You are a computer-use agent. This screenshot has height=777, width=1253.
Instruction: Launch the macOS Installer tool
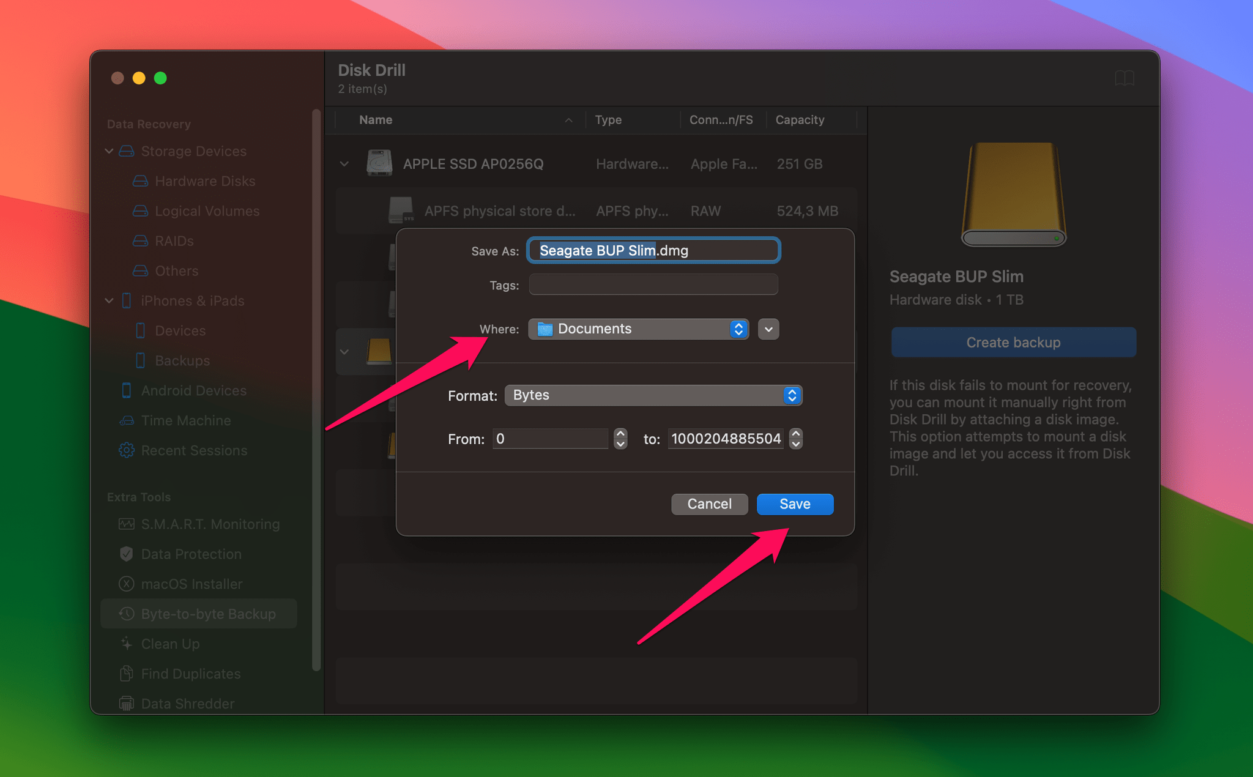tap(126, 584)
